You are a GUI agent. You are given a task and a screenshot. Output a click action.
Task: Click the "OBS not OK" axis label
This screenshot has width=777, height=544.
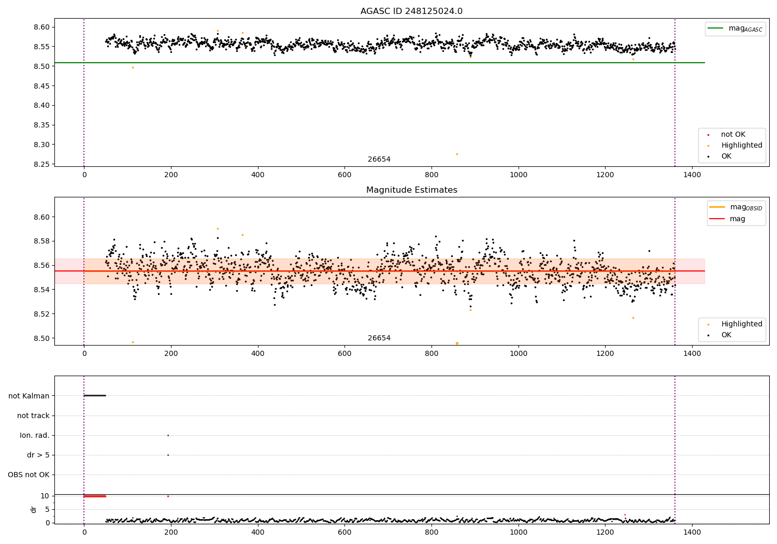point(29,475)
